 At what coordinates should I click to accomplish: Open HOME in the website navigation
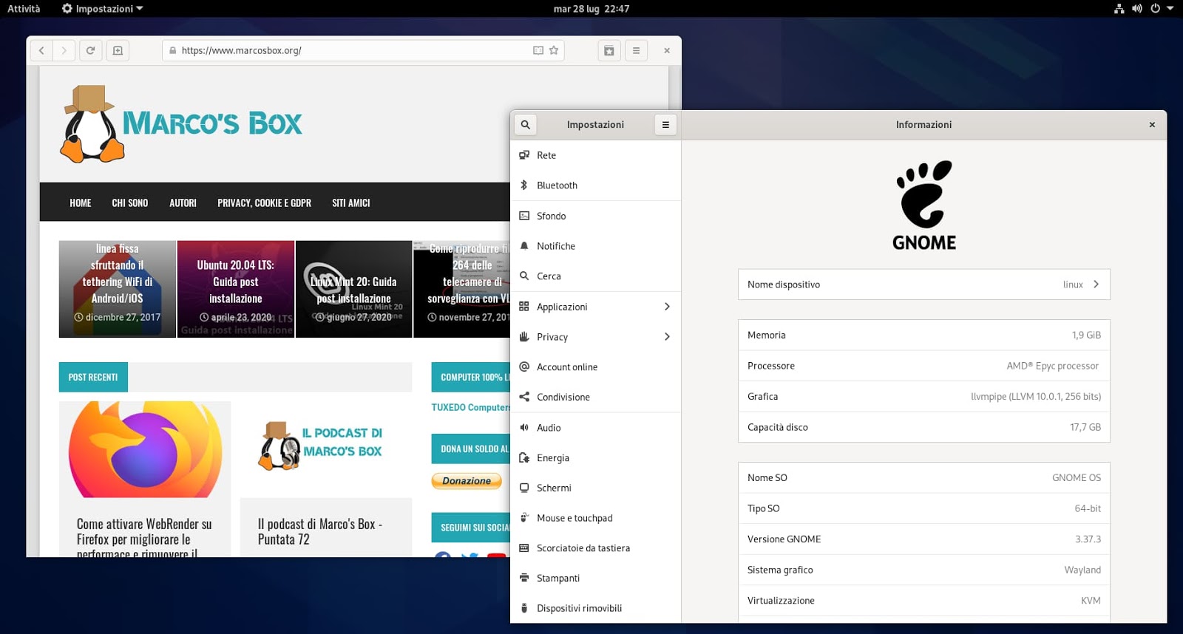point(81,202)
